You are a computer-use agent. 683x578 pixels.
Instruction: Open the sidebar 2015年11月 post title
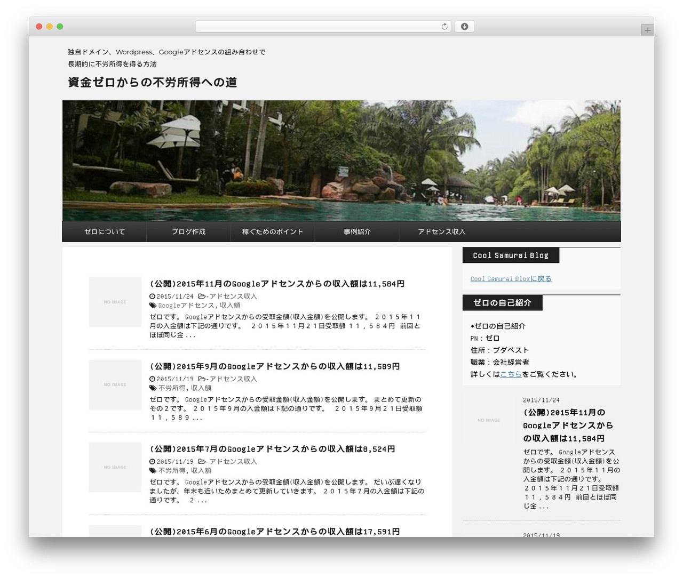pyautogui.click(x=568, y=426)
